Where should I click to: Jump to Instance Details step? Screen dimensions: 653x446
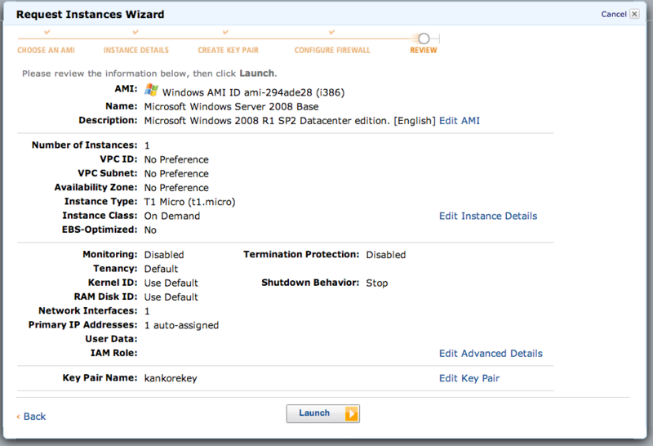coord(136,50)
